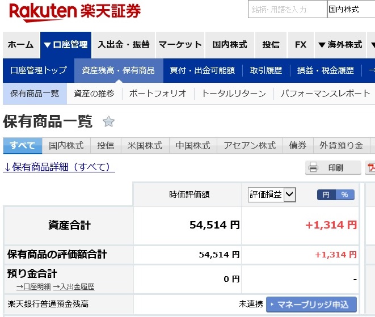This screenshot has width=375, height=317.
Task: Click the PDF icon beside 印刷
Action: click(370, 168)
